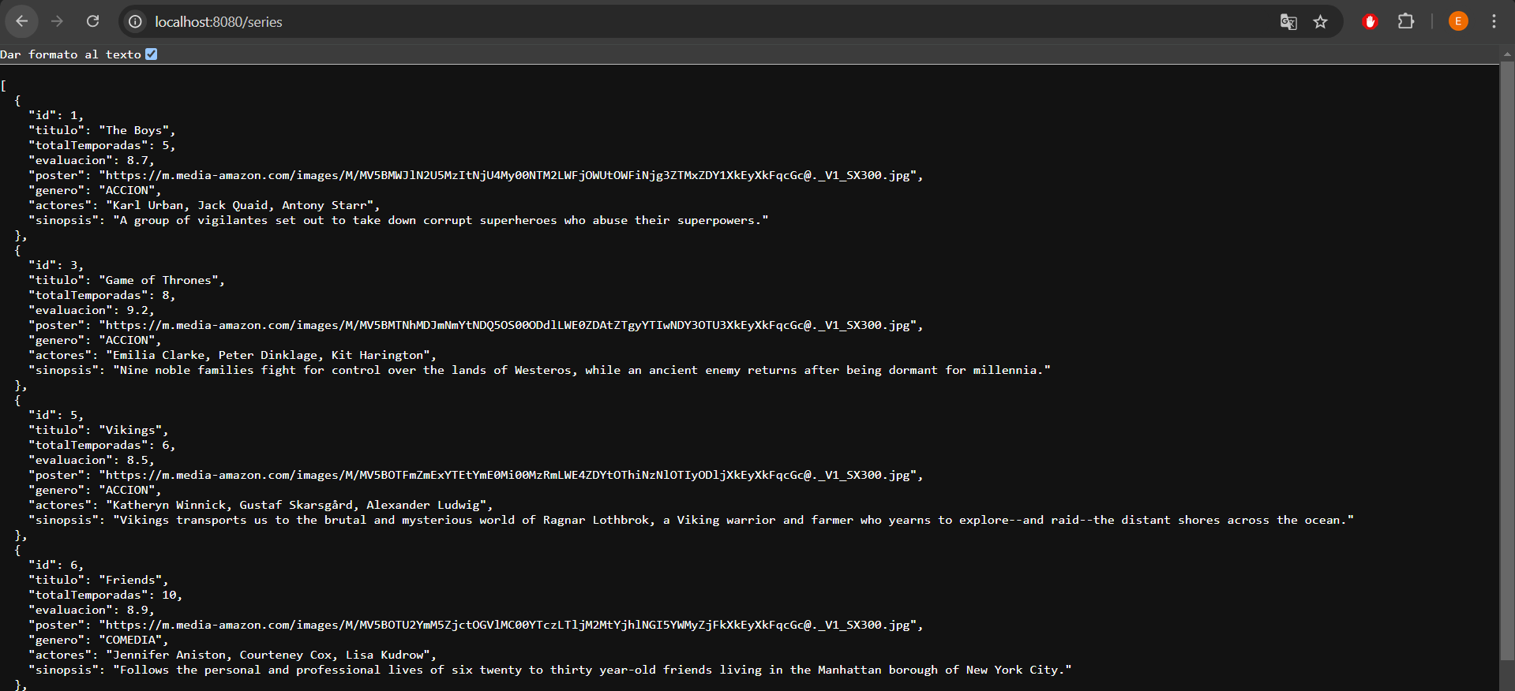Click "id": 6 line

56,565
